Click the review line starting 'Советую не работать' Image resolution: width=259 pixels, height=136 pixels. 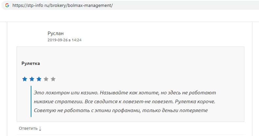(121, 110)
